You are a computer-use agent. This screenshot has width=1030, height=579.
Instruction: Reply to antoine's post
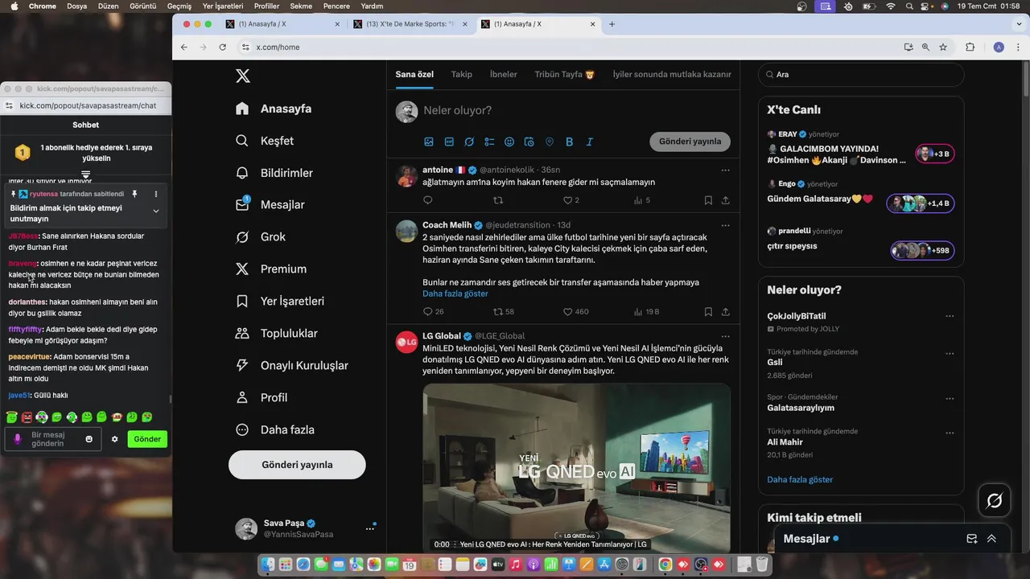428,200
